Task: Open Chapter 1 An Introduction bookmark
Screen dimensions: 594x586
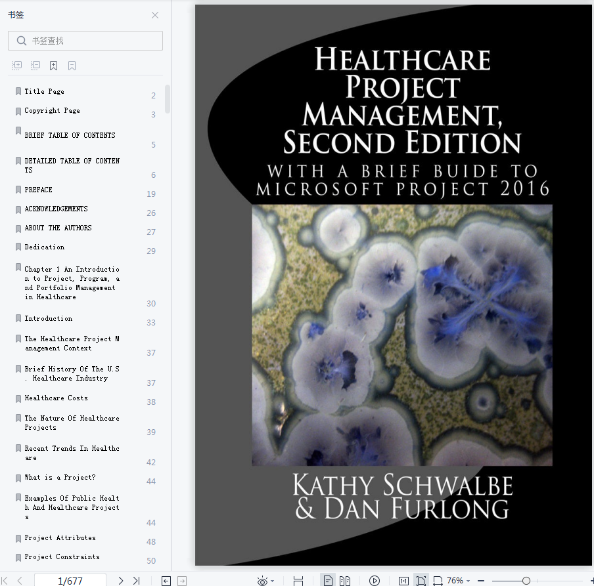Action: 72,283
